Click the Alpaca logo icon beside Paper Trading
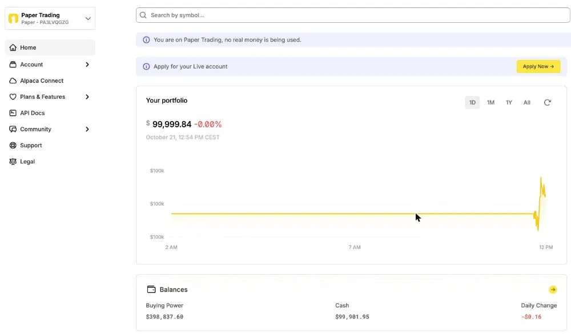The image size is (571, 334). (14, 18)
